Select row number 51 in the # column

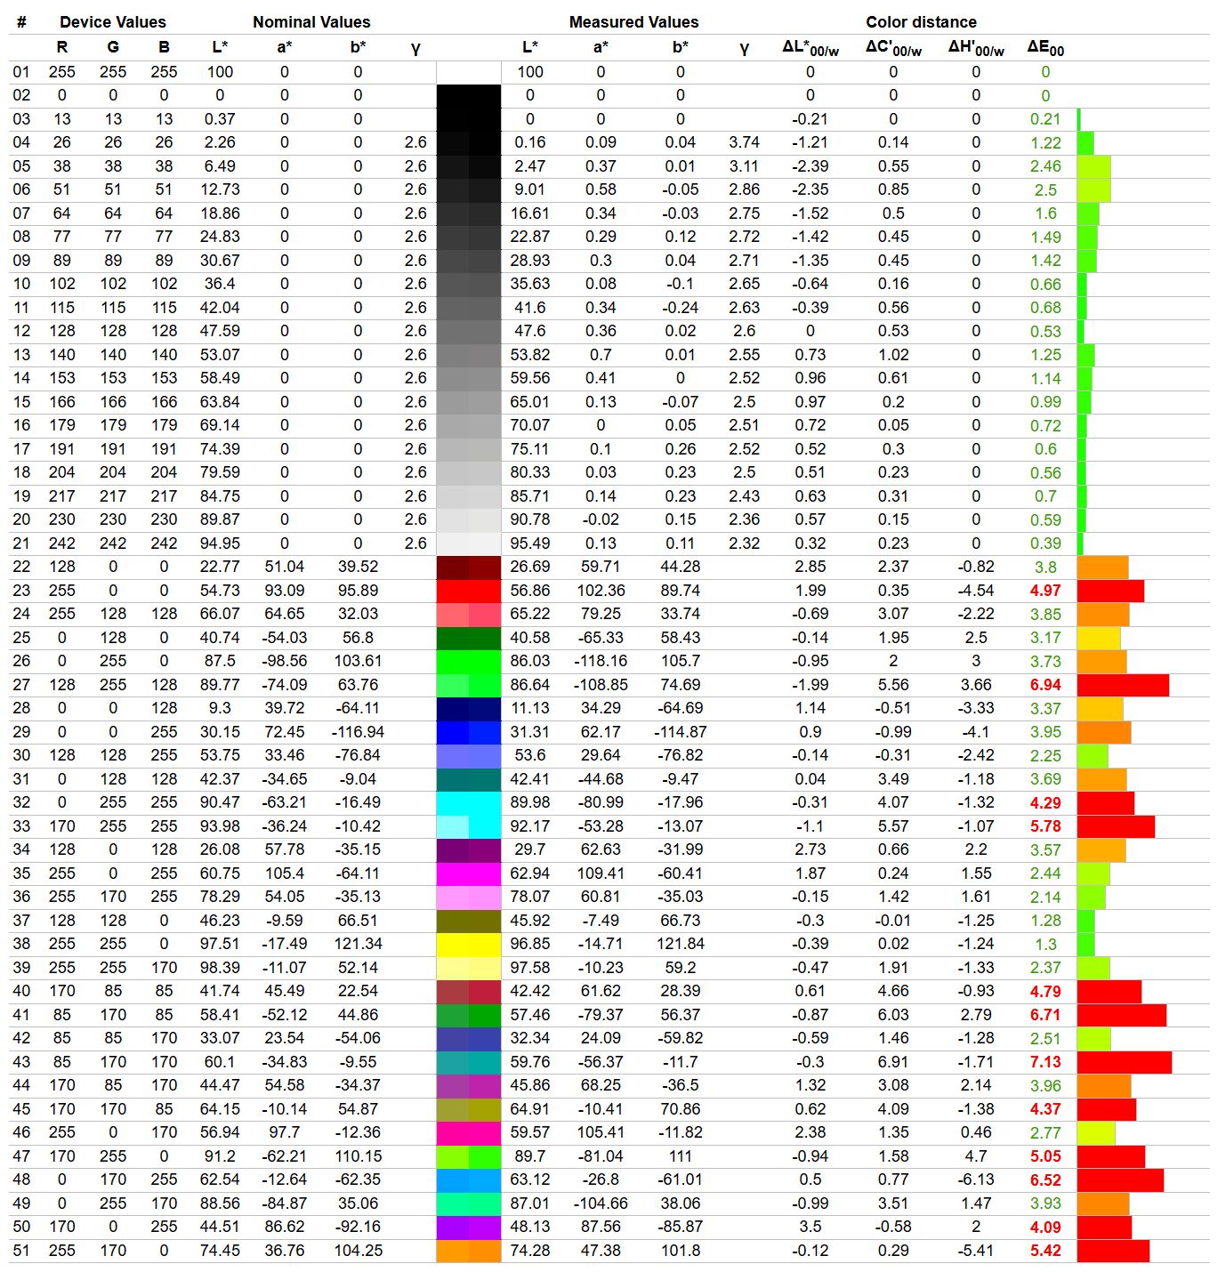tap(21, 1251)
